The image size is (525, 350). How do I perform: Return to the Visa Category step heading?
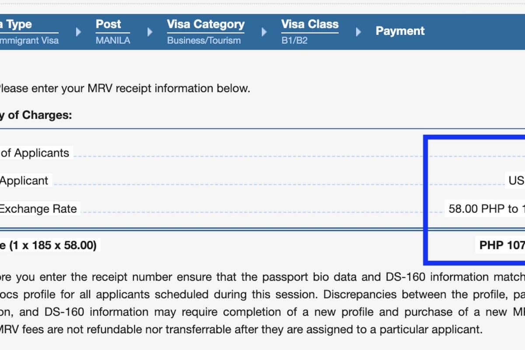click(x=206, y=24)
